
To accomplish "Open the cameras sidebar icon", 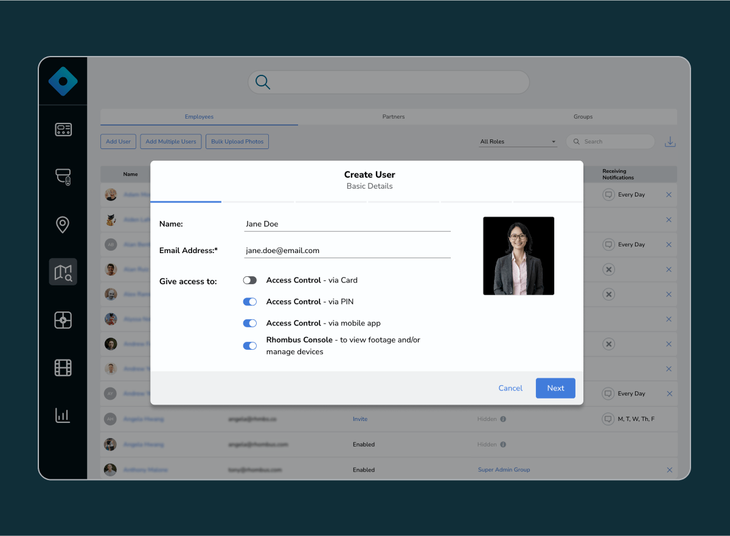I will click(63, 176).
